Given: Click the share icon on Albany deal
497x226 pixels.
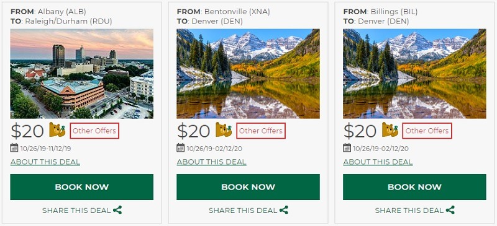Looking at the screenshot, I should [117, 210].
